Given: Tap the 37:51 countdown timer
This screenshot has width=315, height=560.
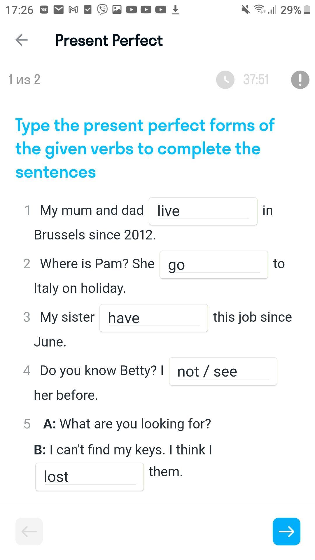Looking at the screenshot, I should click(x=256, y=80).
